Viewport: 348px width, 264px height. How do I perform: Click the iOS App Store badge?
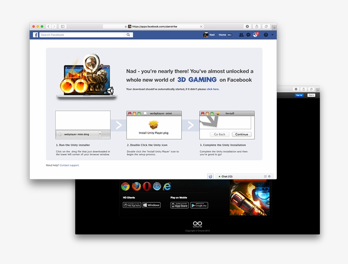tap(180, 205)
